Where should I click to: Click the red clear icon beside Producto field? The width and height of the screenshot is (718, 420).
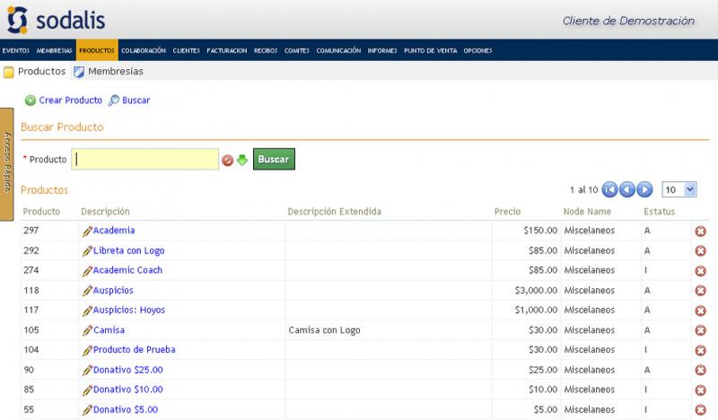[228, 160]
